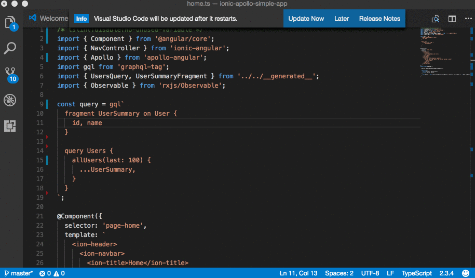Click 'rxjs/Observable' import string
The image size is (475, 278).
click(190, 85)
